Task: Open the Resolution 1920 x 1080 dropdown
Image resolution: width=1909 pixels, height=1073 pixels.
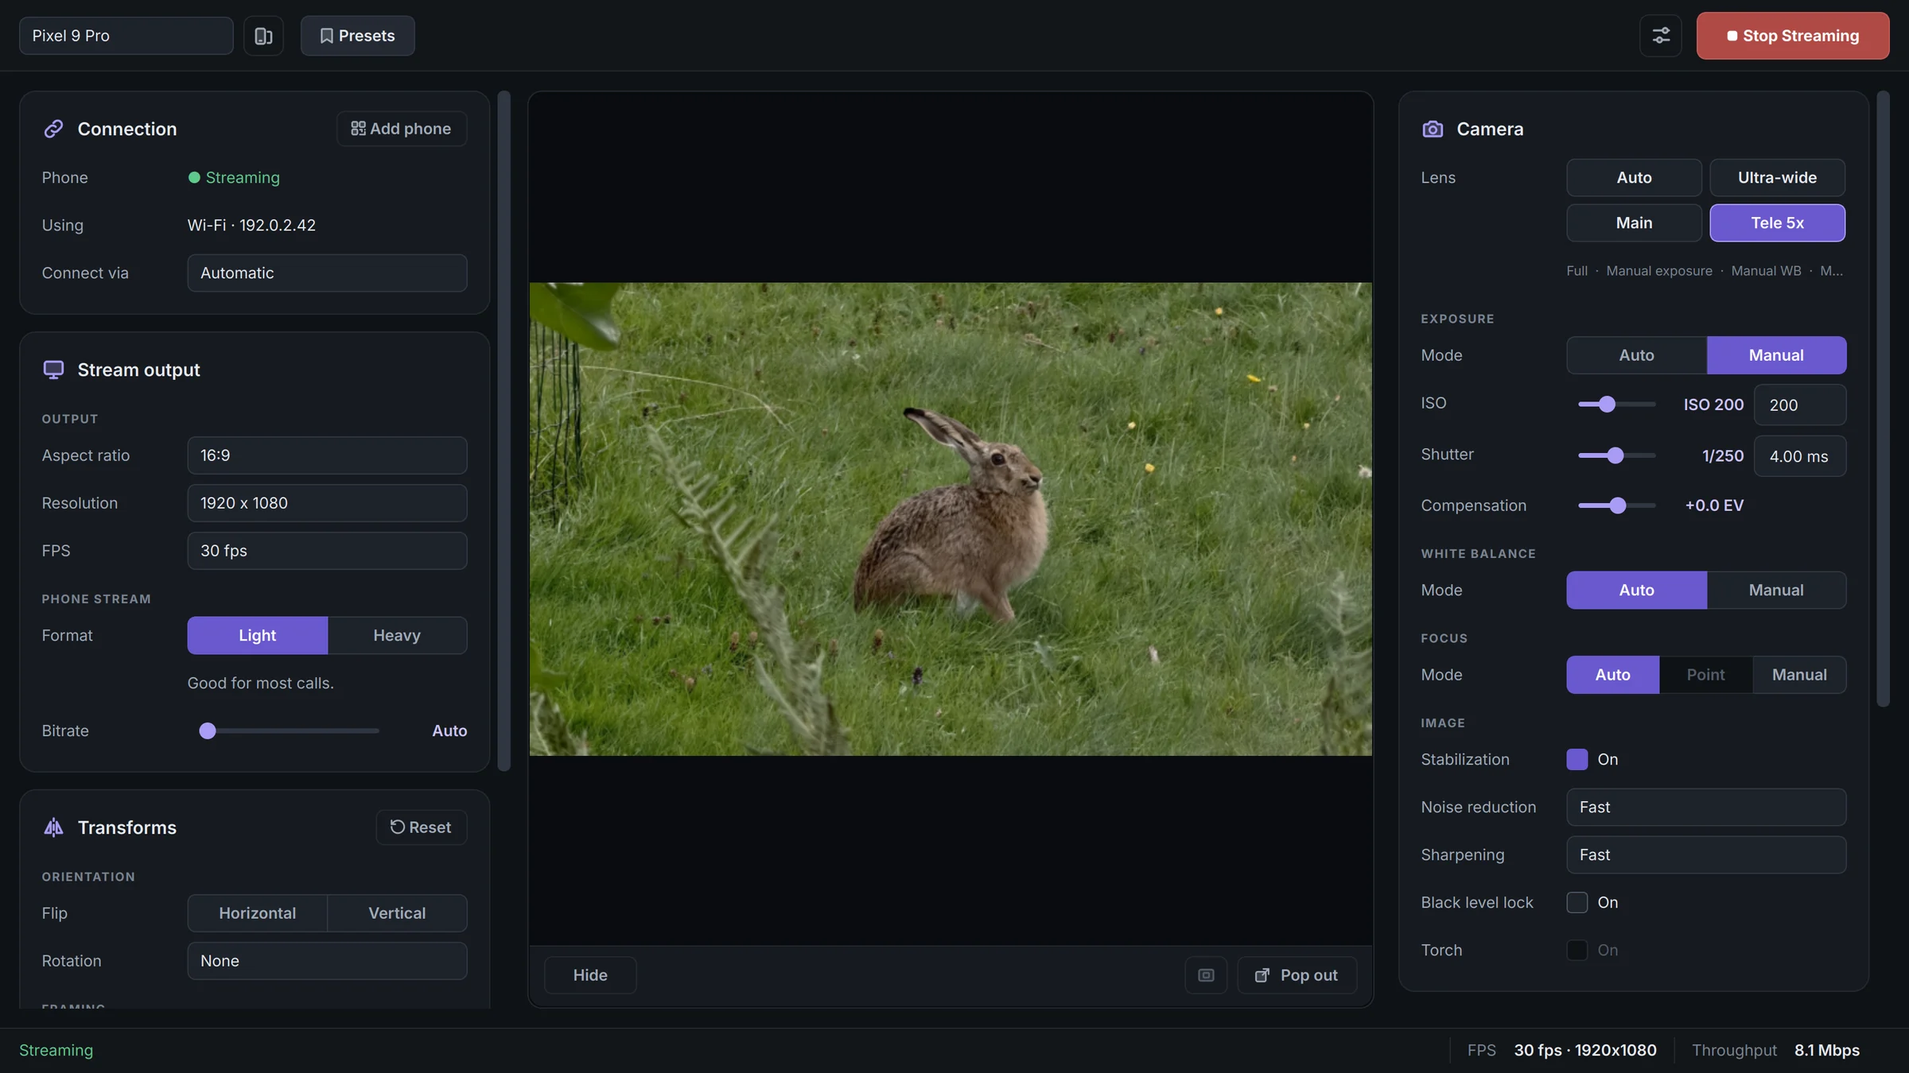Action: (x=327, y=503)
